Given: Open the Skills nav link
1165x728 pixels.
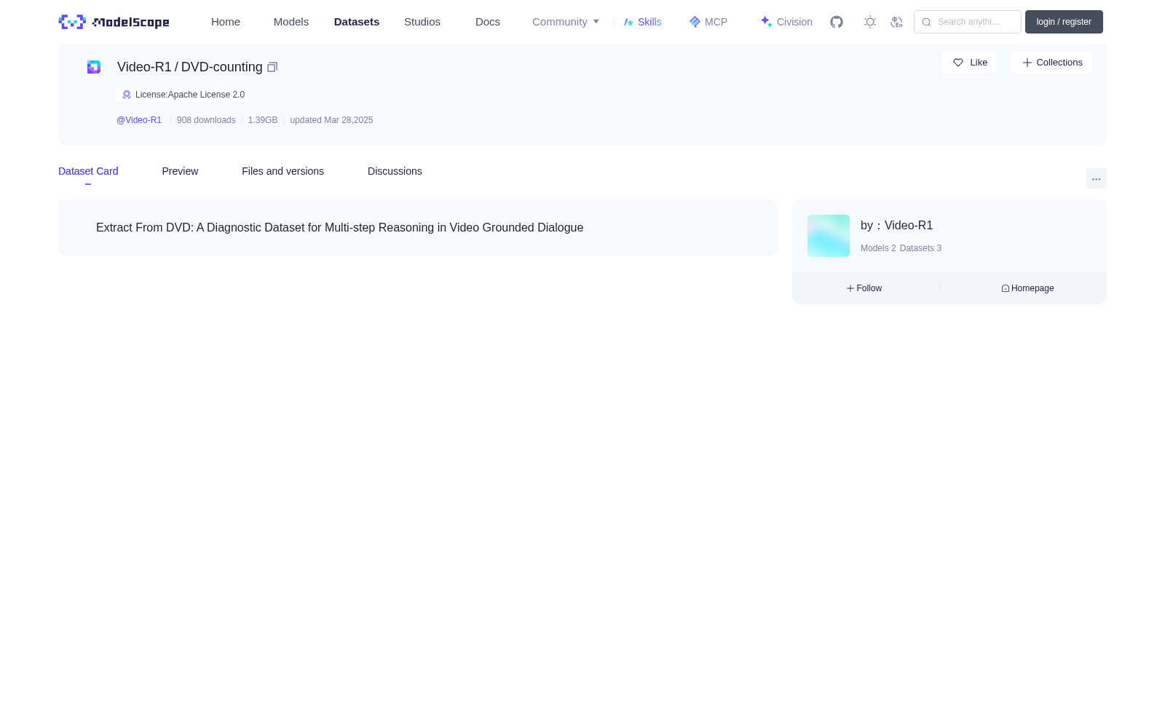Looking at the screenshot, I should tap(643, 22).
